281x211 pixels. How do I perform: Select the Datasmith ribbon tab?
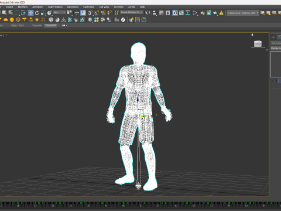click(51, 25)
